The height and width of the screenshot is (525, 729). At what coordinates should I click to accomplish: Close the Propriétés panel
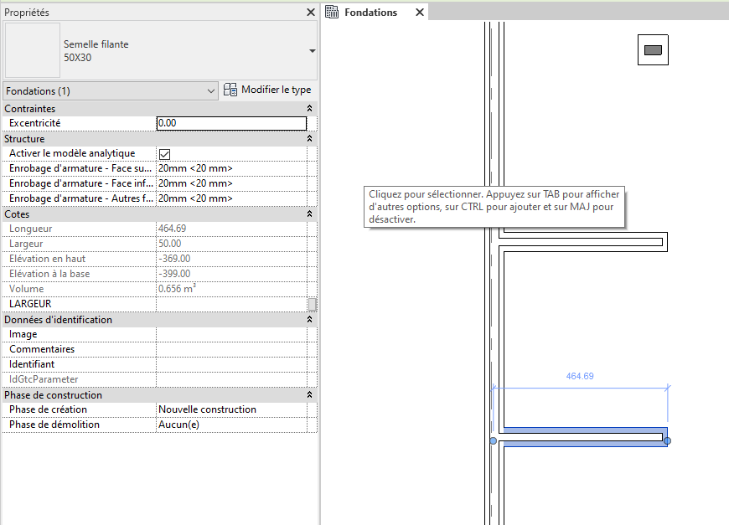coord(308,13)
